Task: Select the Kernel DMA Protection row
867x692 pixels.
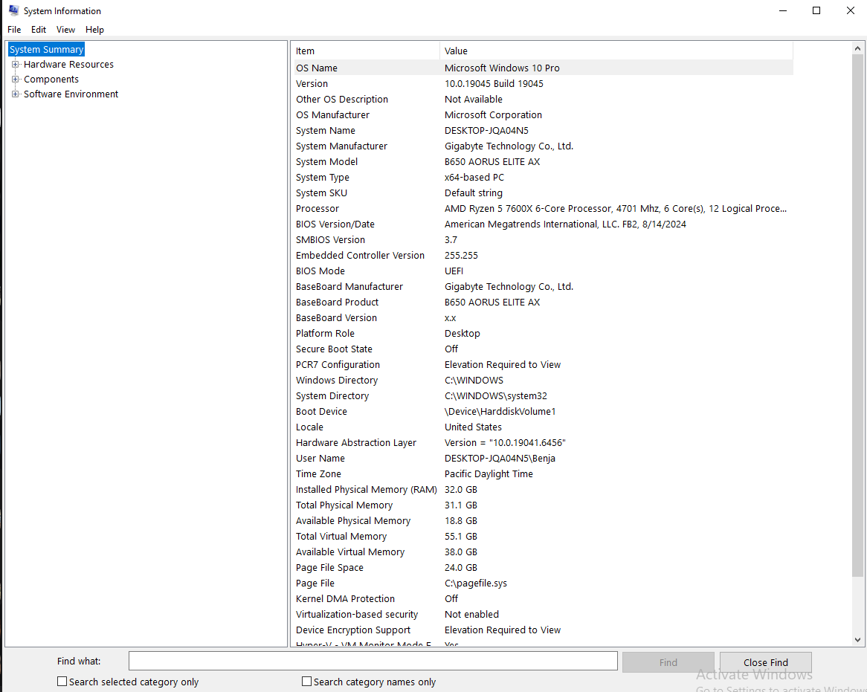Action: point(542,598)
